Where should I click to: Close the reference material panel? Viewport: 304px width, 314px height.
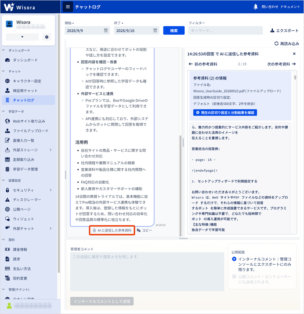tap(294, 54)
